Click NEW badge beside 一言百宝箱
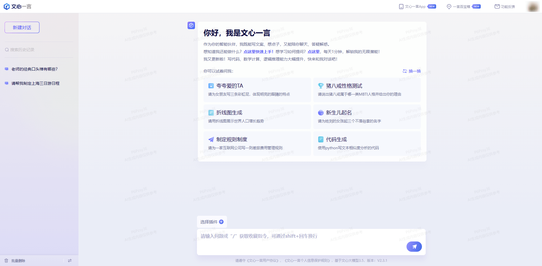 [x=477, y=7]
